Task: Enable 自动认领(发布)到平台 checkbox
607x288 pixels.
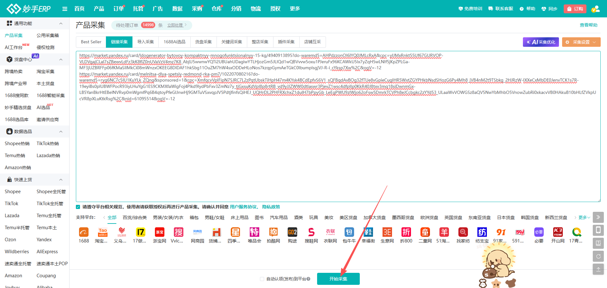Action: click(x=262, y=279)
